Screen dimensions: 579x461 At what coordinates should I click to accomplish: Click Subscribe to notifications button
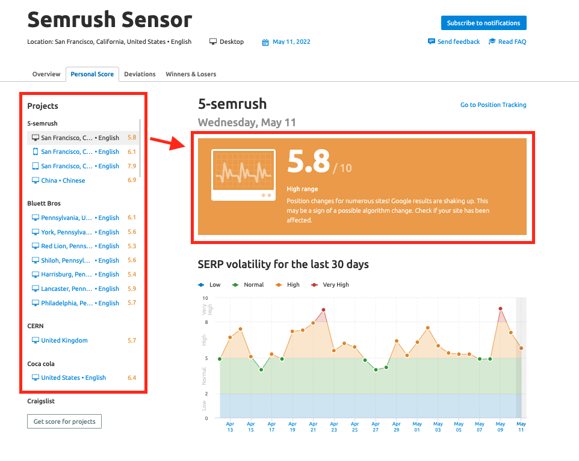click(483, 23)
